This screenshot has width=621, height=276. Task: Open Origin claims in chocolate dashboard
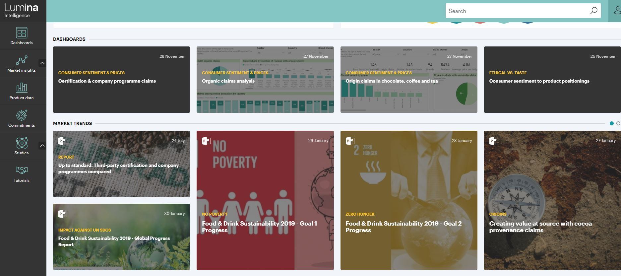pyautogui.click(x=409, y=80)
